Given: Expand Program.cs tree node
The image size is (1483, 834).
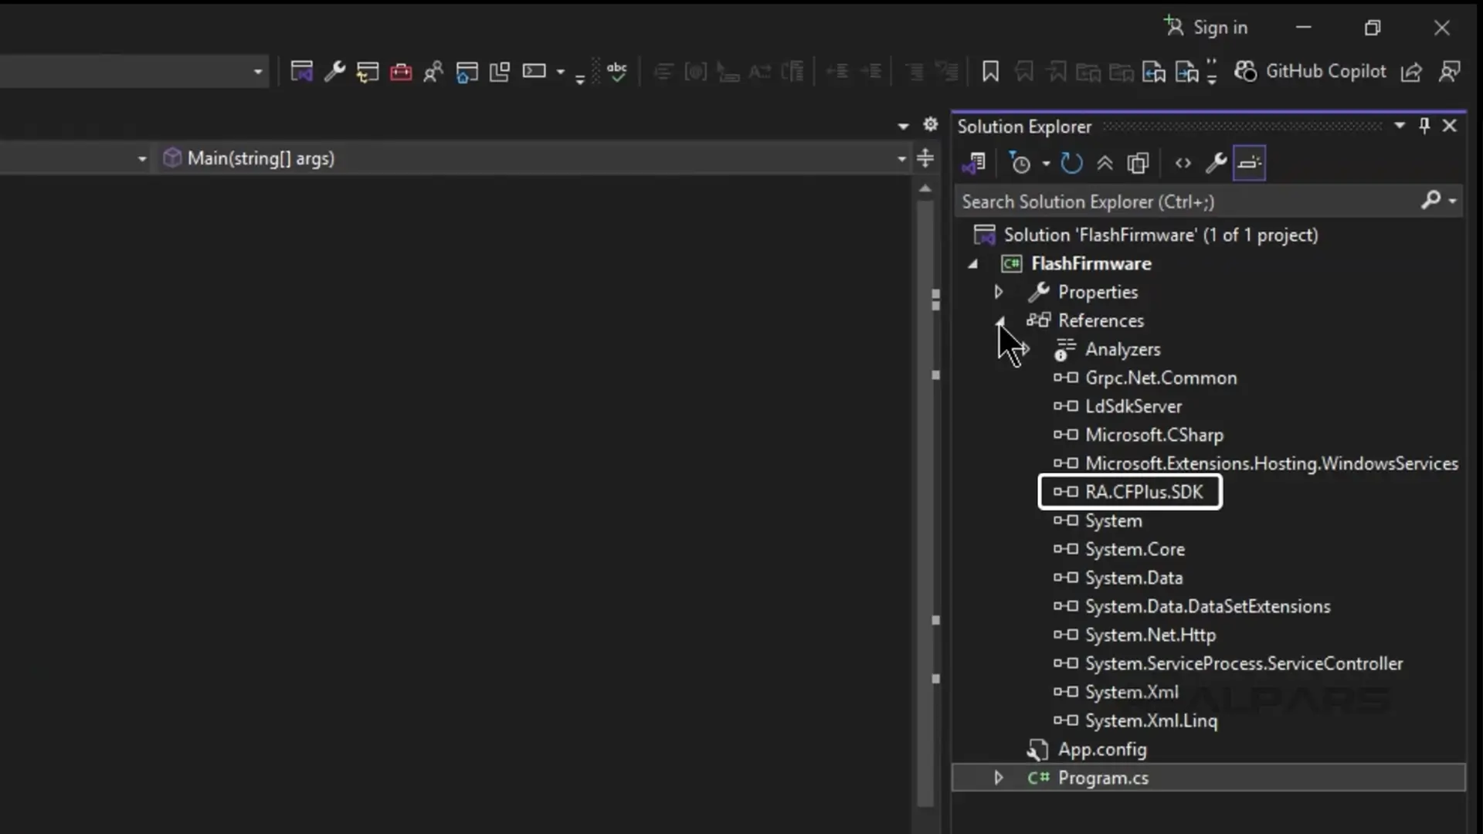Looking at the screenshot, I should pyautogui.click(x=998, y=778).
